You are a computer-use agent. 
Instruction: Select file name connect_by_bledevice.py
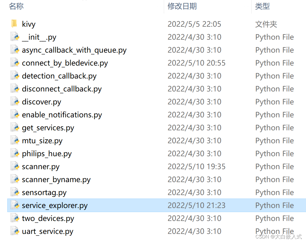coord(65,63)
